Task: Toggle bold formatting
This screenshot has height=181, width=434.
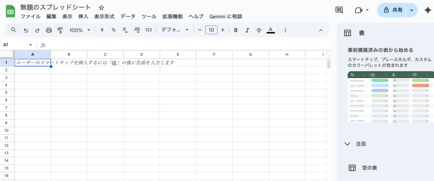Action: (x=236, y=30)
